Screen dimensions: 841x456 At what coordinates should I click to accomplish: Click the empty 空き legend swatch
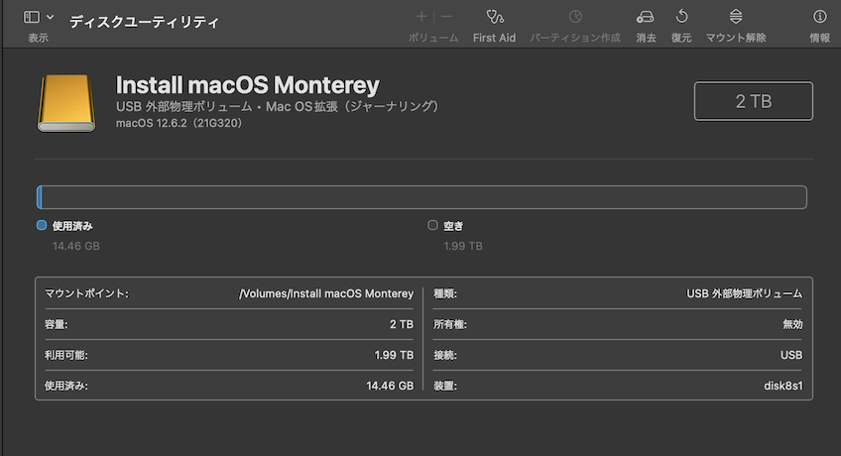[432, 225]
